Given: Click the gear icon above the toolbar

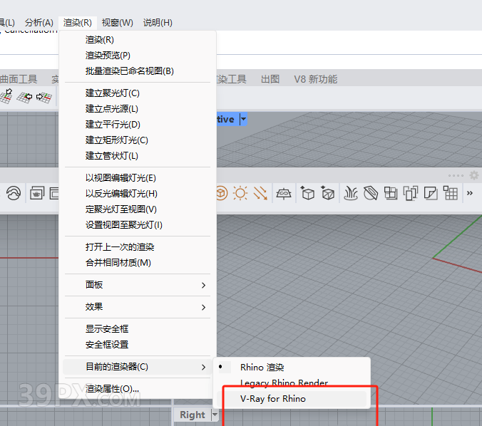Looking at the screenshot, I should pyautogui.click(x=474, y=175).
